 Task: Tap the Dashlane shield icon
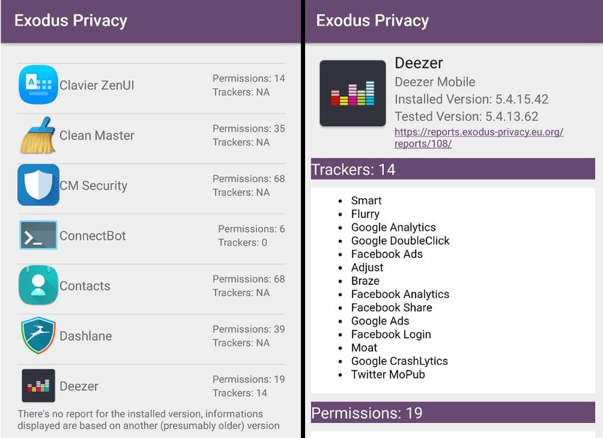(38, 335)
